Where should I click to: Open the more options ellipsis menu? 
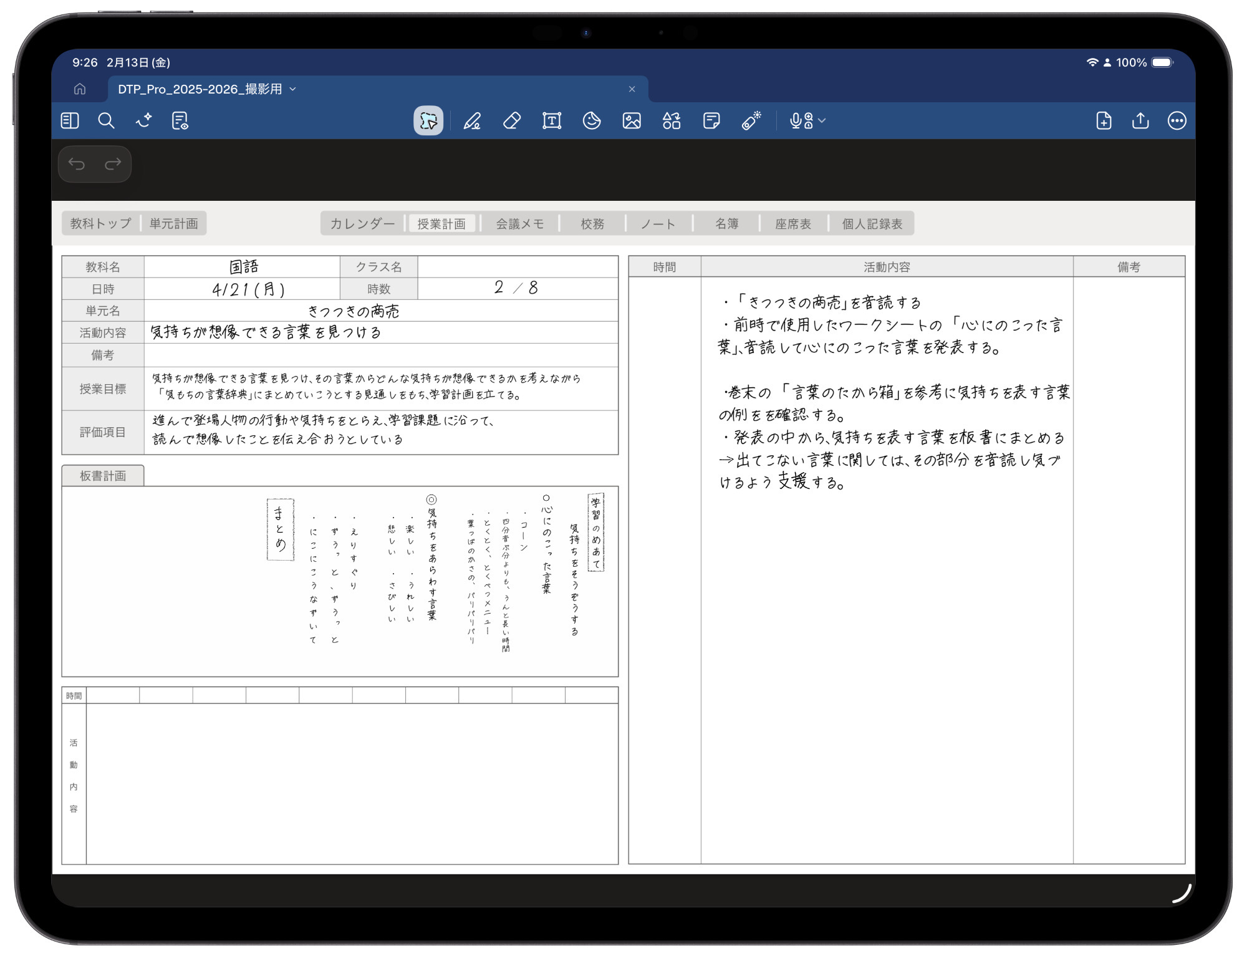pyautogui.click(x=1177, y=121)
